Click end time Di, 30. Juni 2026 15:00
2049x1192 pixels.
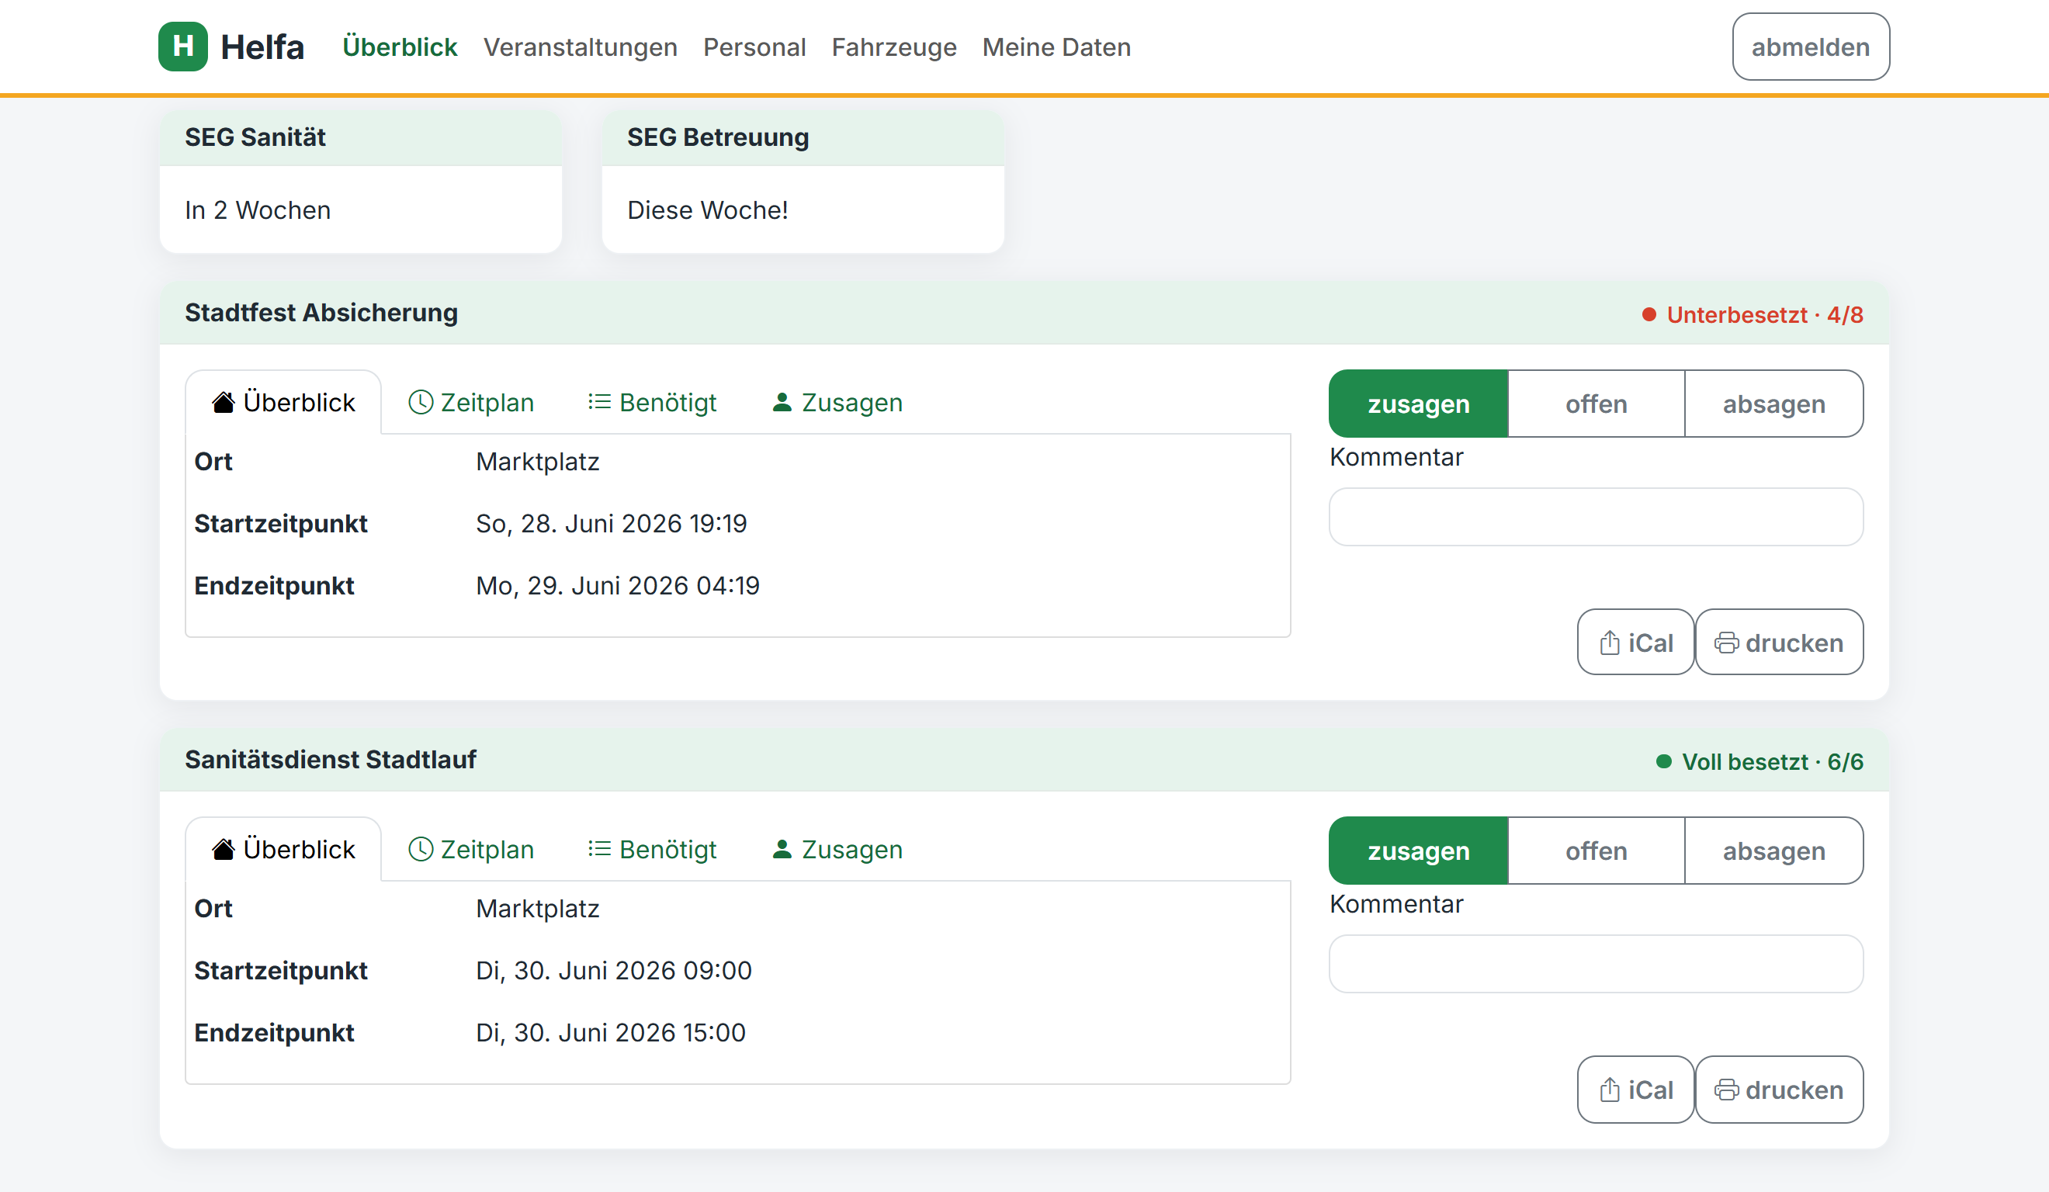[611, 1034]
